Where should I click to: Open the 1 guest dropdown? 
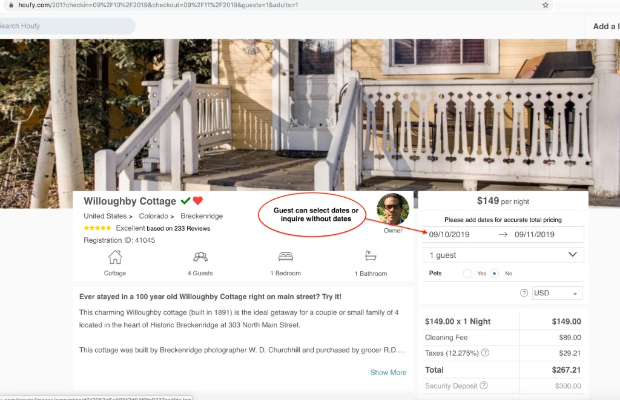coord(503,255)
